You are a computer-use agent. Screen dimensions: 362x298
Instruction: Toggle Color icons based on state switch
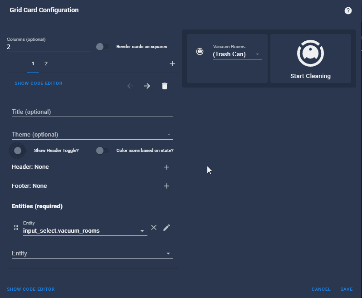pos(103,151)
